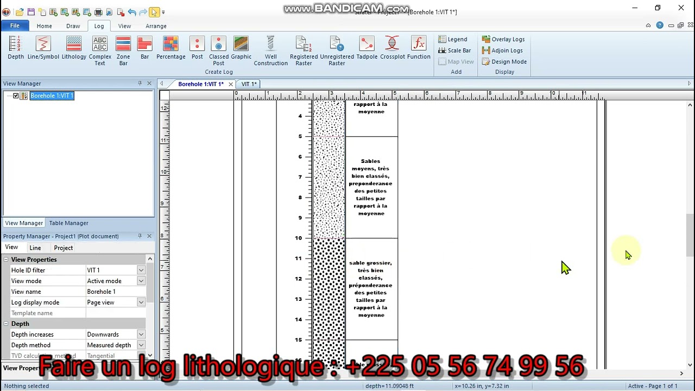Click the coarse sand pattern in lithology column
695x391 pixels.
[328, 289]
